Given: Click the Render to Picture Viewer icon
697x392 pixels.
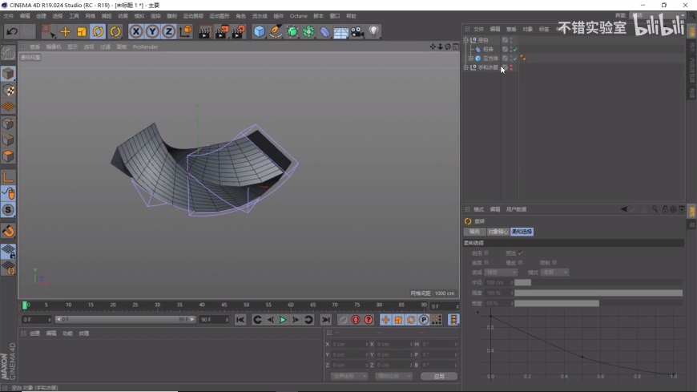Looking at the screenshot, I should point(221,32).
